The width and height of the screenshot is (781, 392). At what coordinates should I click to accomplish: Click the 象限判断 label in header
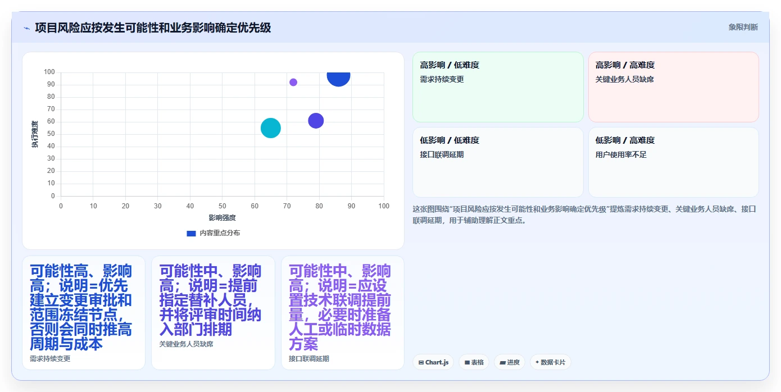743,27
